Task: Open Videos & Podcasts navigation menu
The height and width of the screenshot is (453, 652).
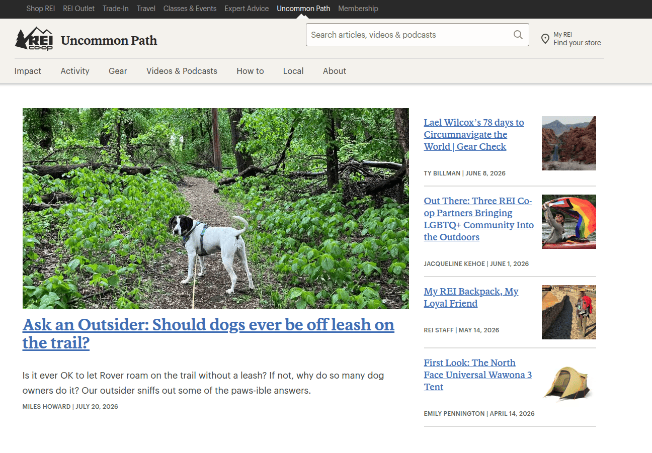Action: pos(182,71)
